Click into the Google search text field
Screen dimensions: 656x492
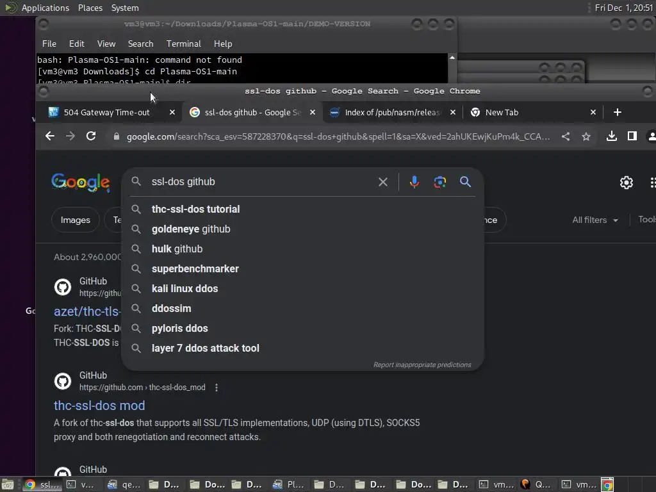261,181
